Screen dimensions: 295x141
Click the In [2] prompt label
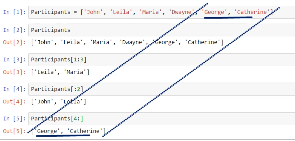[14, 30]
